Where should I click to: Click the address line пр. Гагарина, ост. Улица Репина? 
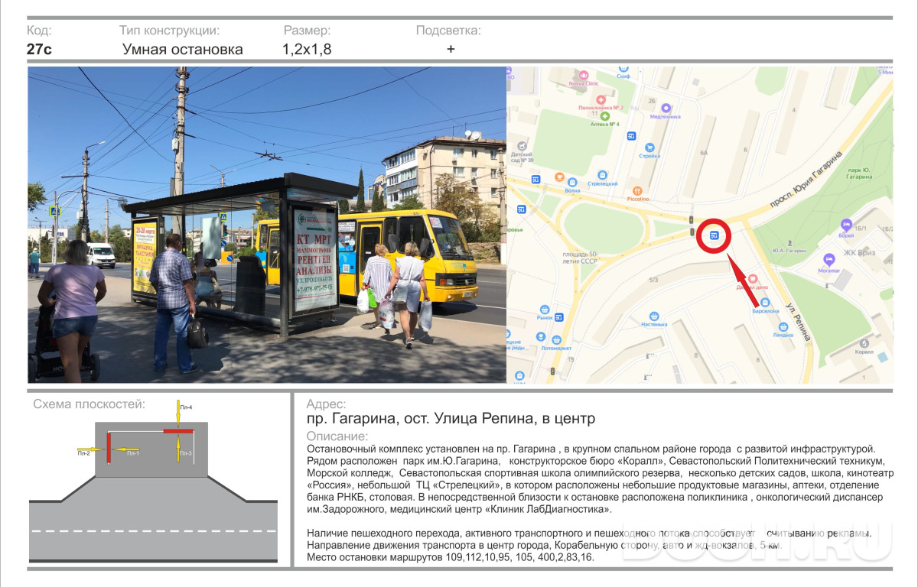click(x=451, y=419)
